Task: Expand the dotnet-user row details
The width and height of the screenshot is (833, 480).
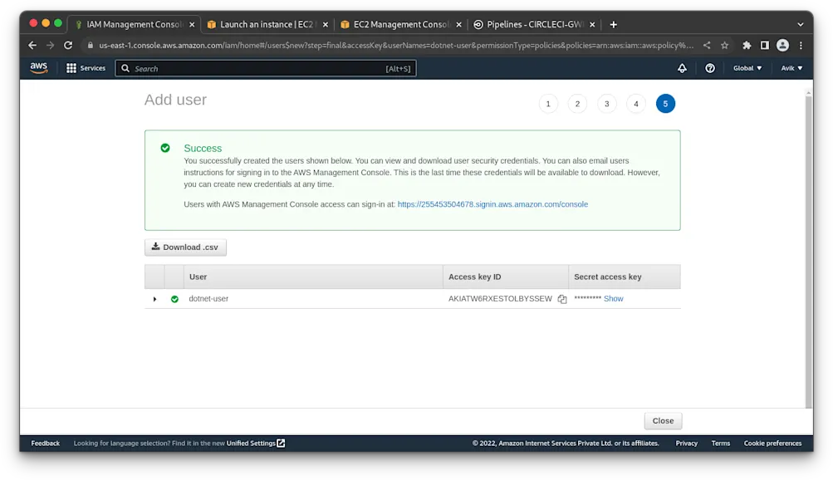Action: pos(154,298)
